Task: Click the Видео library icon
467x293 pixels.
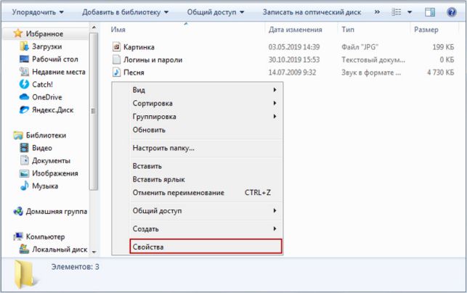Action: tap(24, 148)
